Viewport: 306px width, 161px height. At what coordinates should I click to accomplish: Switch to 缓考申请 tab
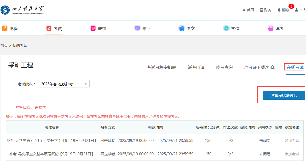tap(196, 68)
